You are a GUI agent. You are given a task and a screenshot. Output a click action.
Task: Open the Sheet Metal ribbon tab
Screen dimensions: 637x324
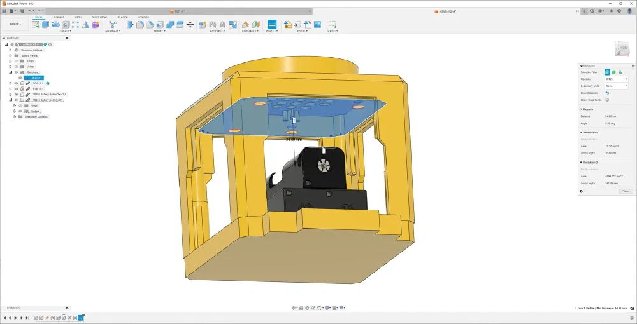click(99, 17)
